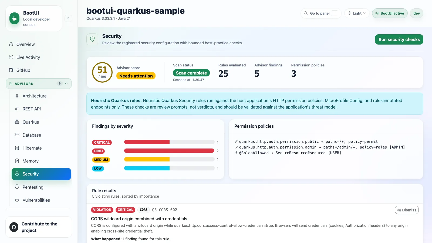Image resolution: width=432 pixels, height=243 pixels.
Task: Click the Needs attention badge
Action: pyautogui.click(x=136, y=76)
